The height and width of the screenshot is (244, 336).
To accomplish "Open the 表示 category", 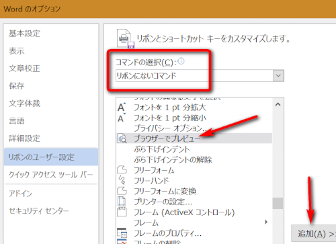I will (x=17, y=51).
